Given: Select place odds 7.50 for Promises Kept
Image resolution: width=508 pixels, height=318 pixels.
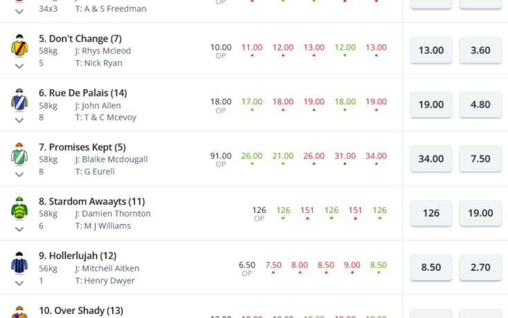Looking at the screenshot, I should point(480,158).
